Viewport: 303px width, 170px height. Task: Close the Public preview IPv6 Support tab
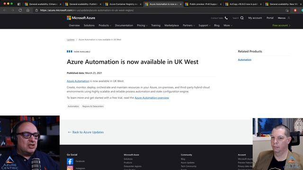coord(221,4)
